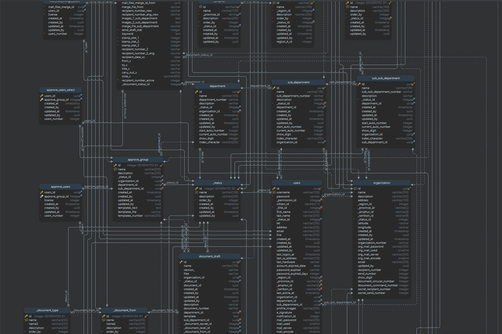Click the version_ column in document_draft
Viewport: 502px width, 334px height.
point(210,270)
